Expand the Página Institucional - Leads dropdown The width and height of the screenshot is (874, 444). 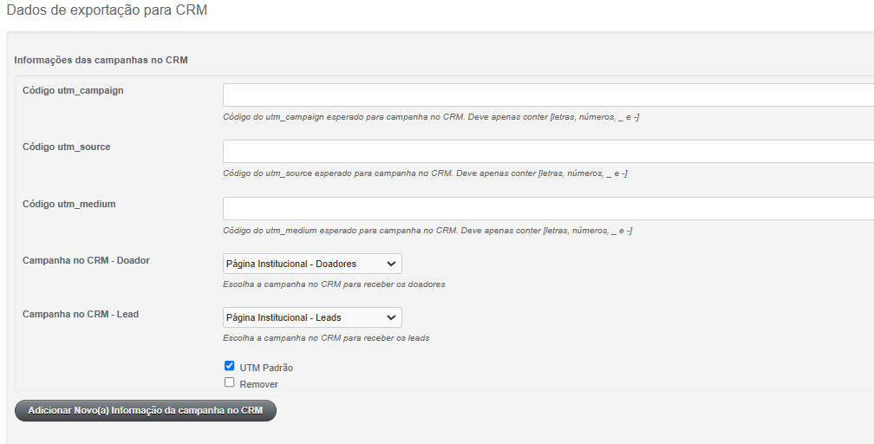click(312, 317)
